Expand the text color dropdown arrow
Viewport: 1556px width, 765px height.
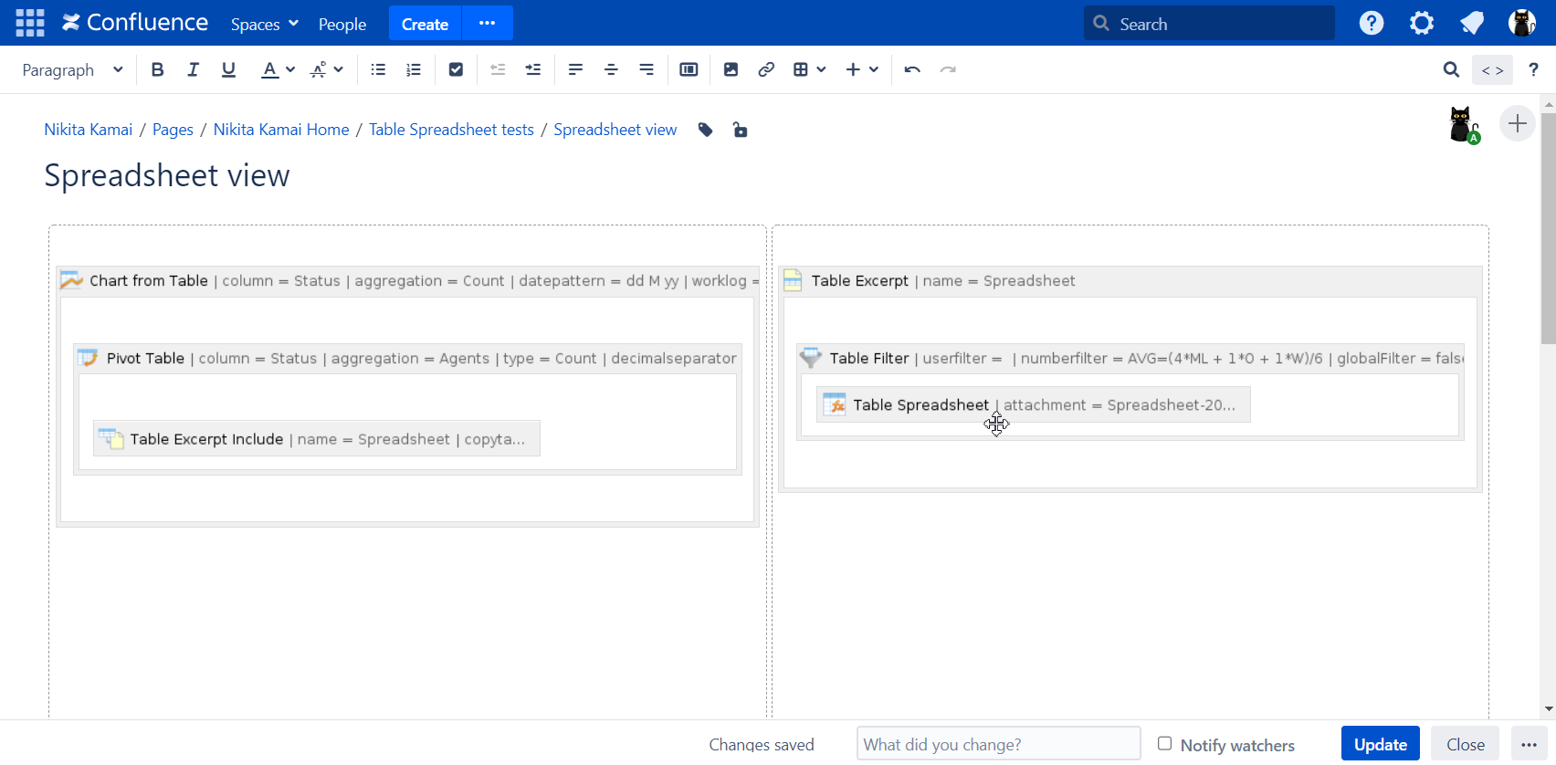(290, 70)
